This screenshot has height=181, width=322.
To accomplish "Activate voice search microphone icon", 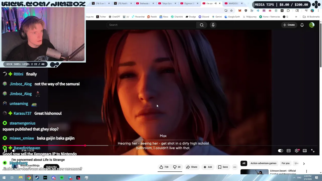I will [x=213, y=25].
